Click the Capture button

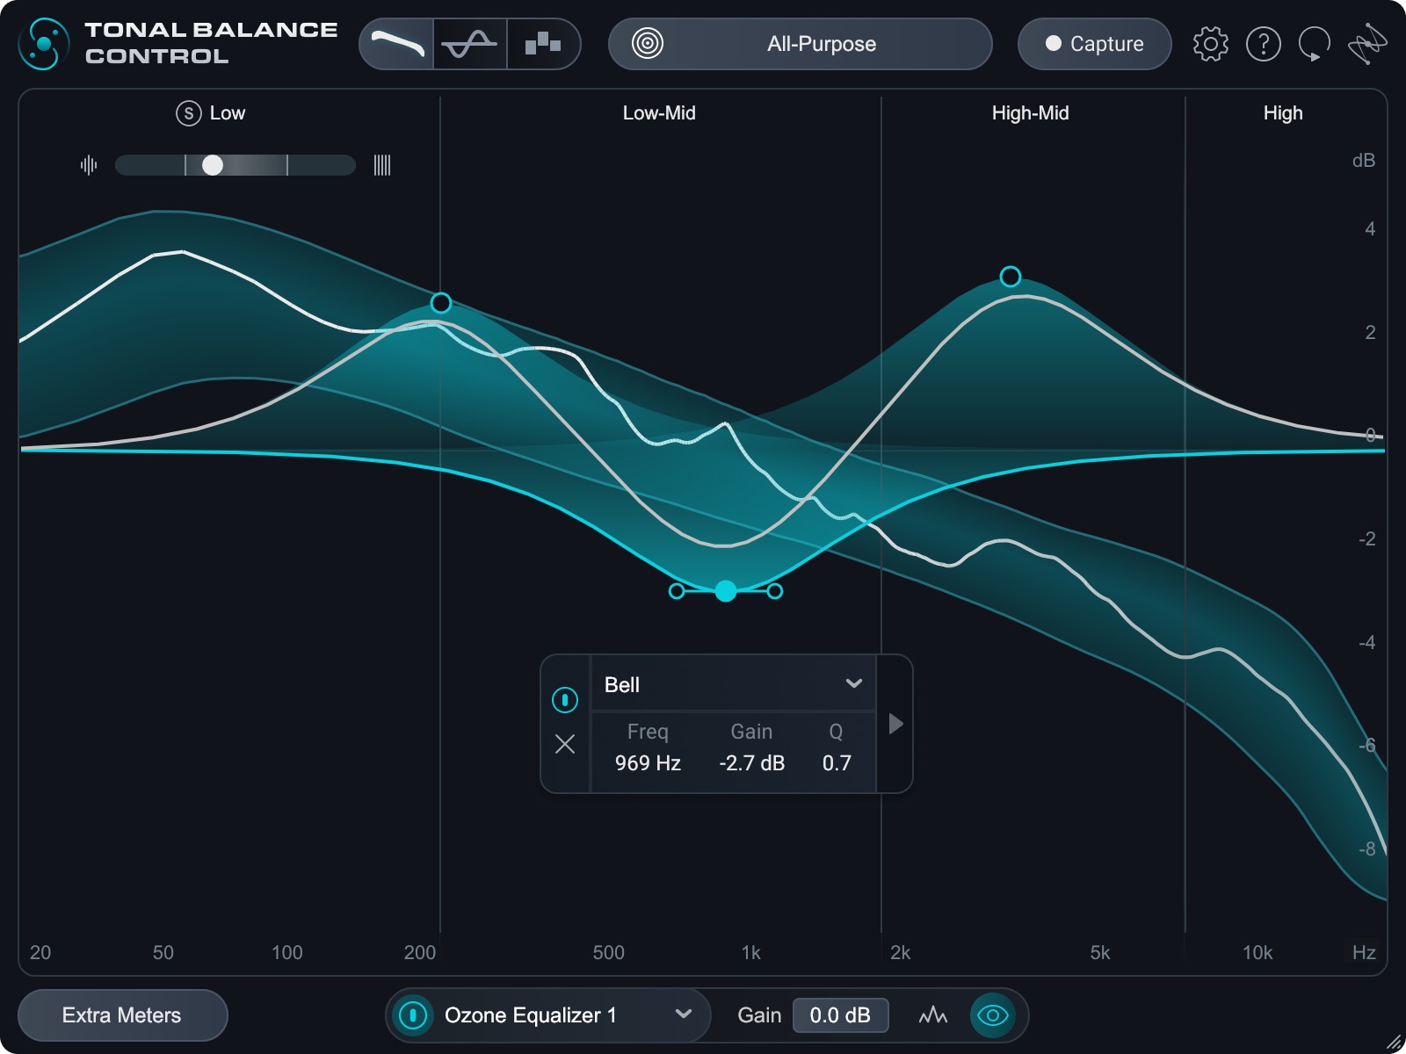pyautogui.click(x=1094, y=44)
